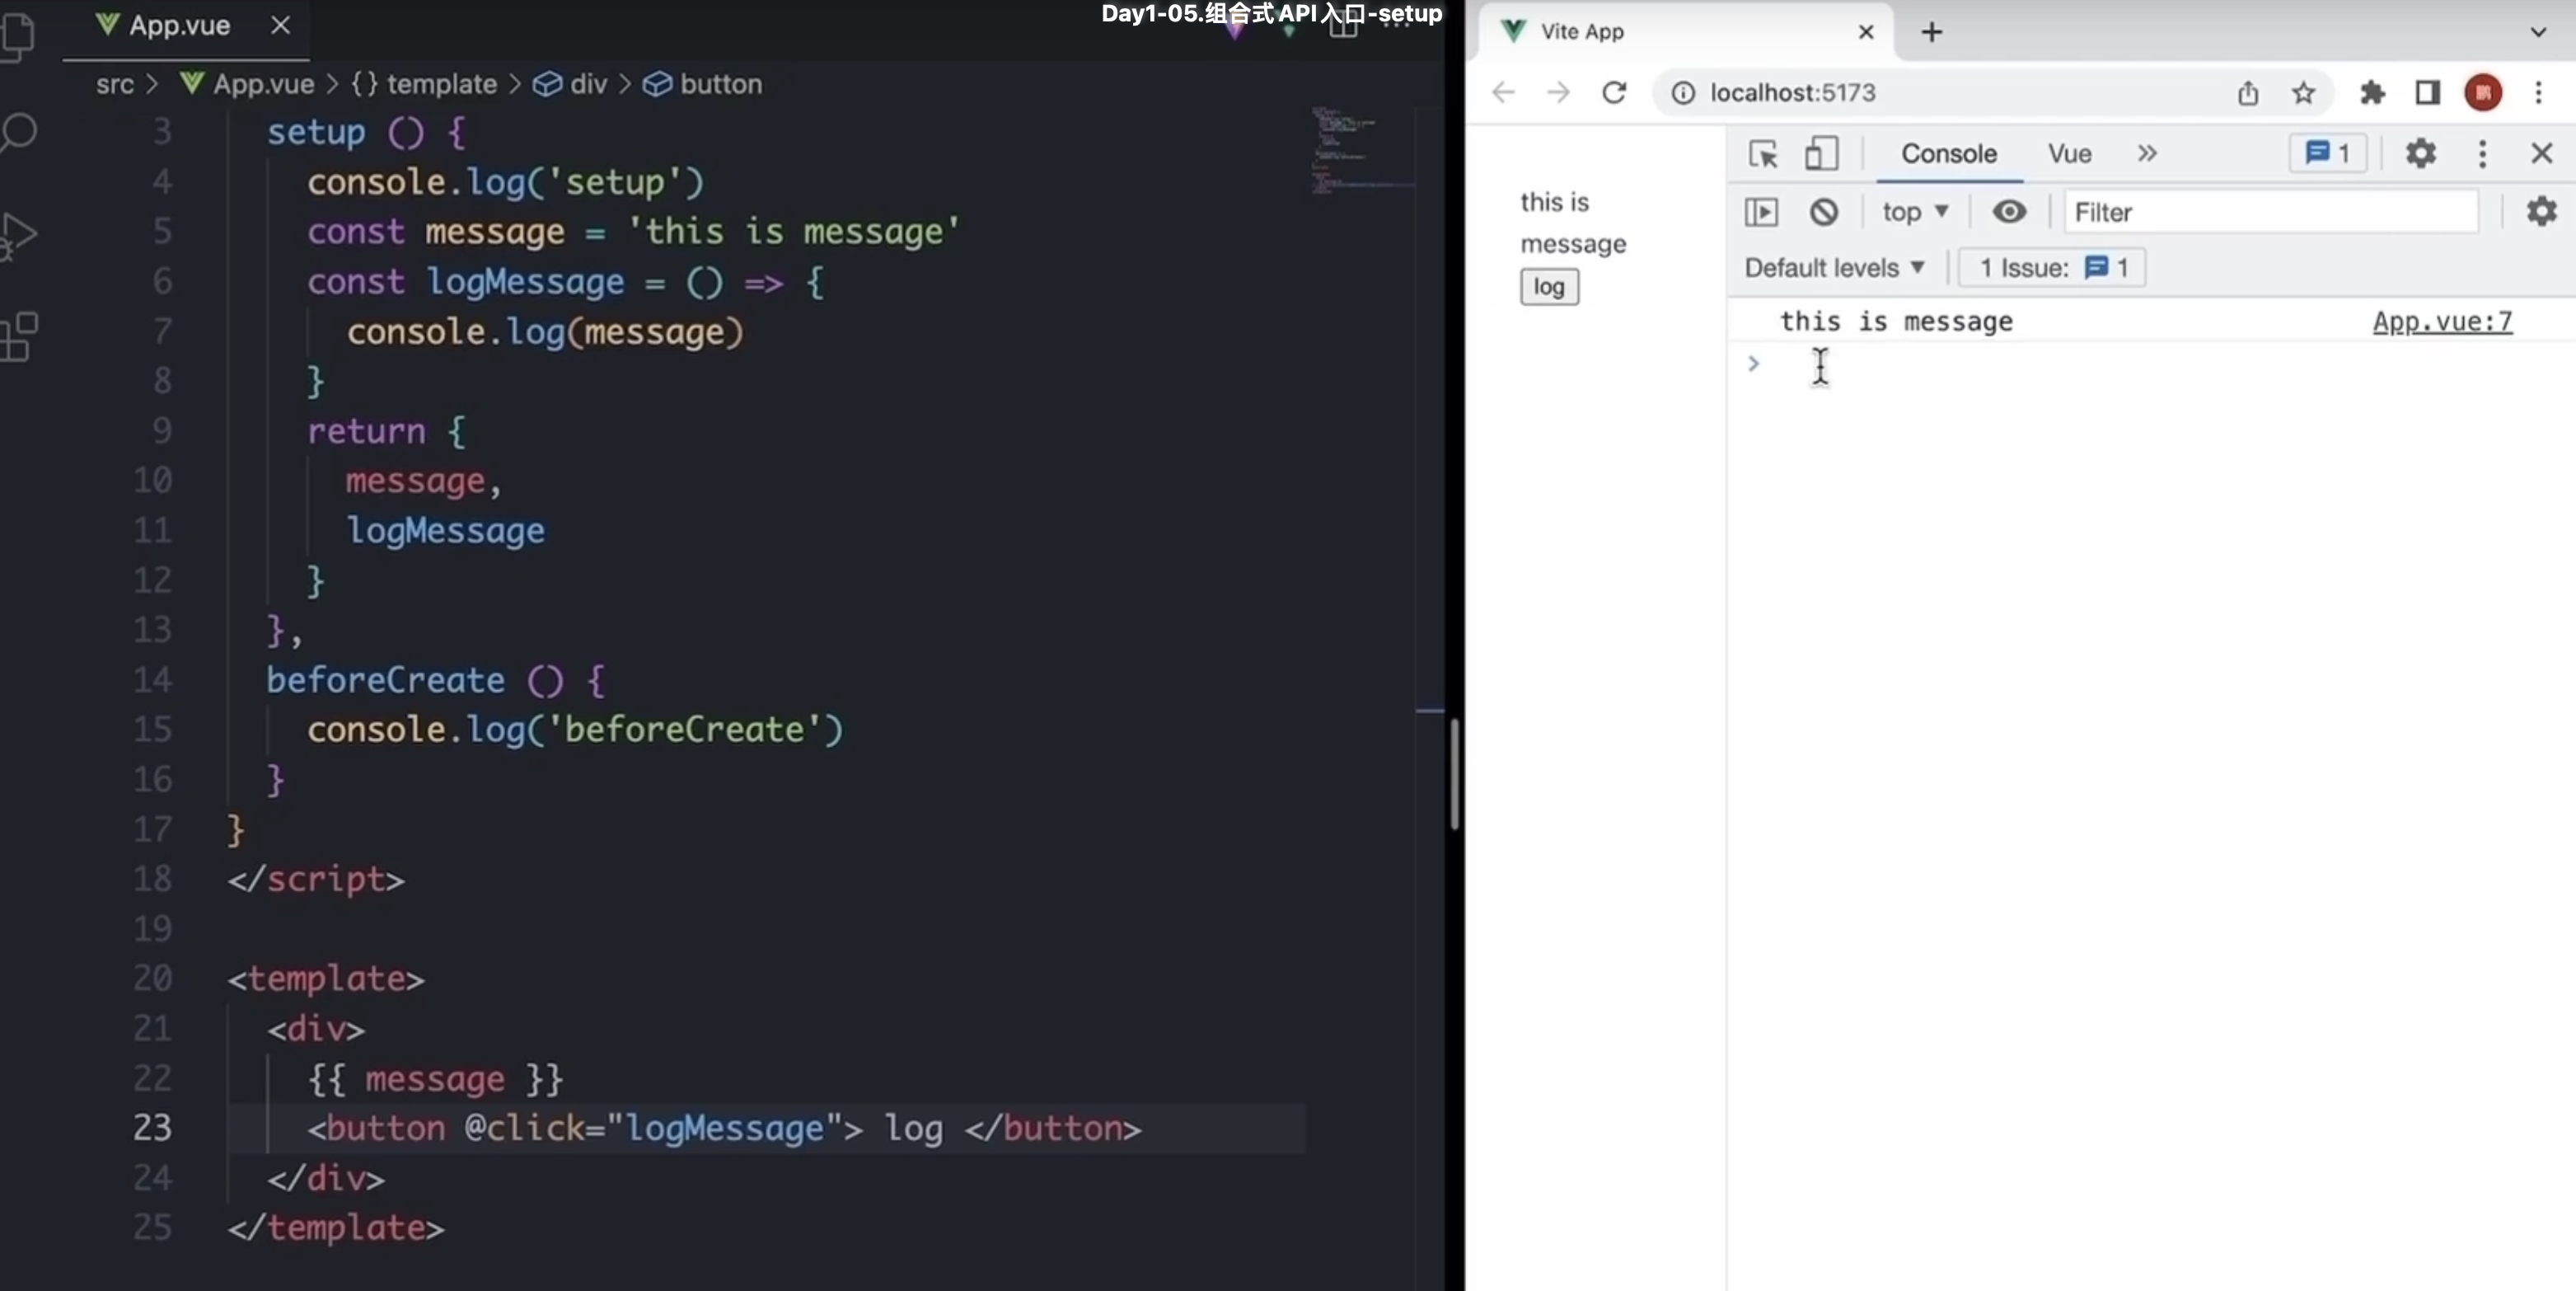Click the clear console icon

pyautogui.click(x=1823, y=212)
